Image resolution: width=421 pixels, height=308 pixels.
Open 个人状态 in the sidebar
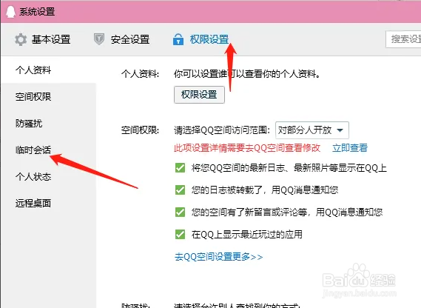pos(33,176)
